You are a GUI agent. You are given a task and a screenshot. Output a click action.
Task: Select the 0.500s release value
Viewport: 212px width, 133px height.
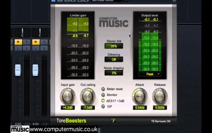coord(160,108)
